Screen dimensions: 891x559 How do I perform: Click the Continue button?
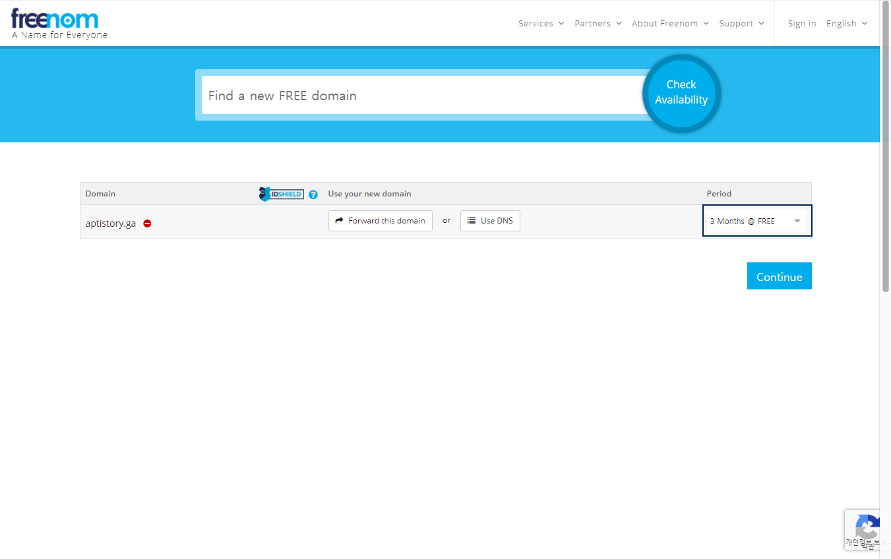point(780,276)
